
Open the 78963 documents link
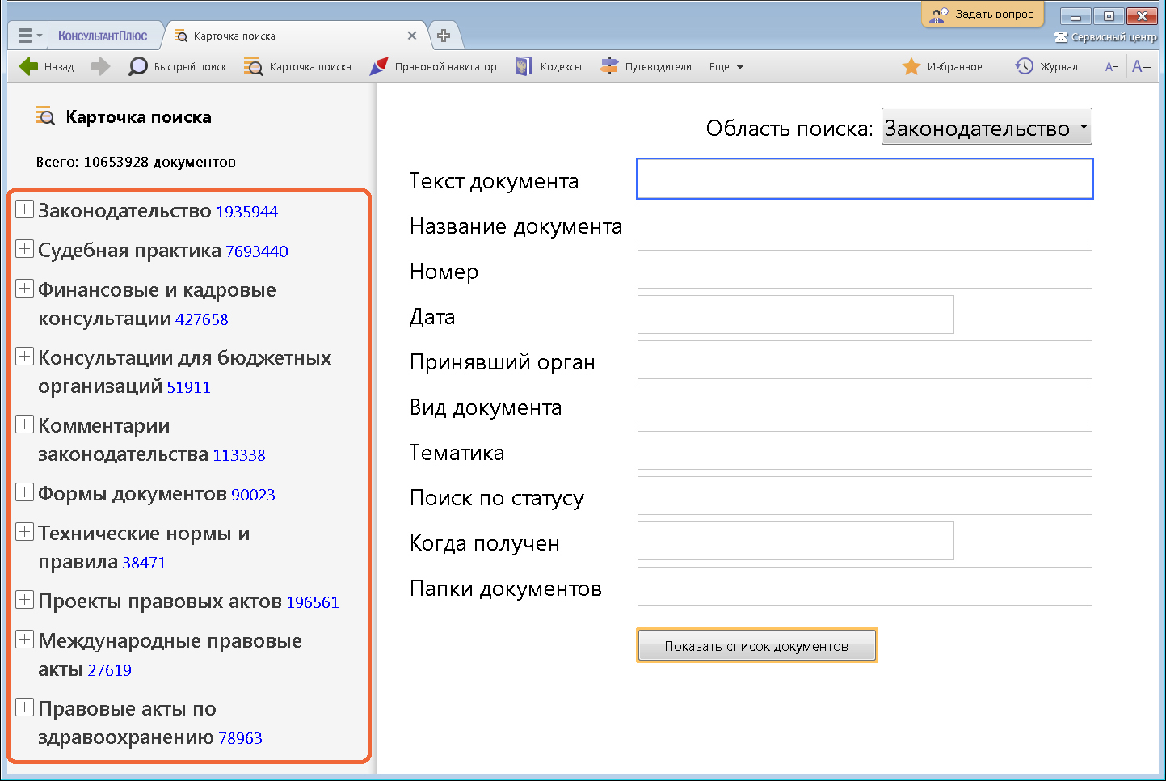coord(240,738)
